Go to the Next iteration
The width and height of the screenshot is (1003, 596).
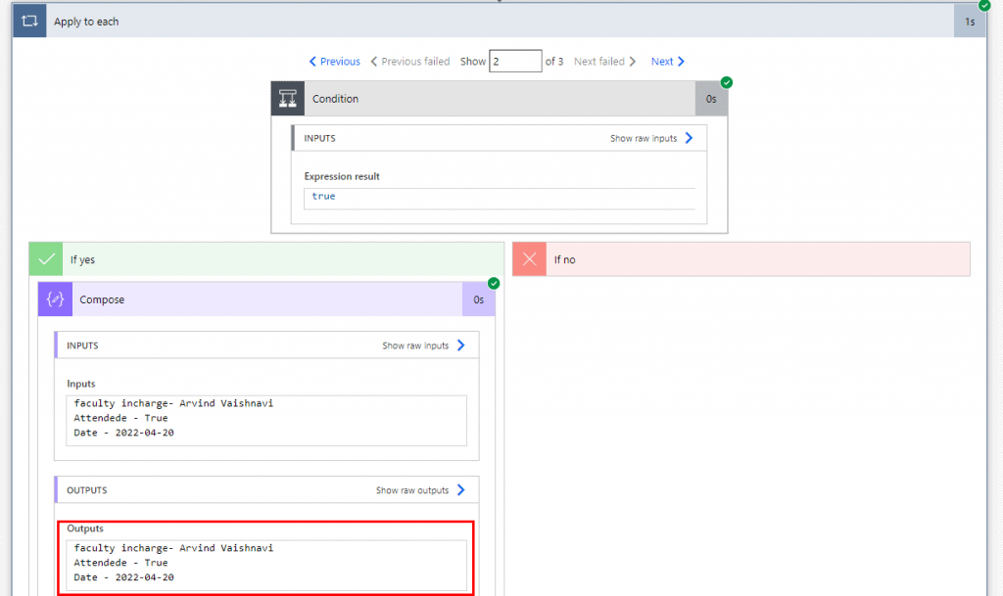click(x=668, y=62)
